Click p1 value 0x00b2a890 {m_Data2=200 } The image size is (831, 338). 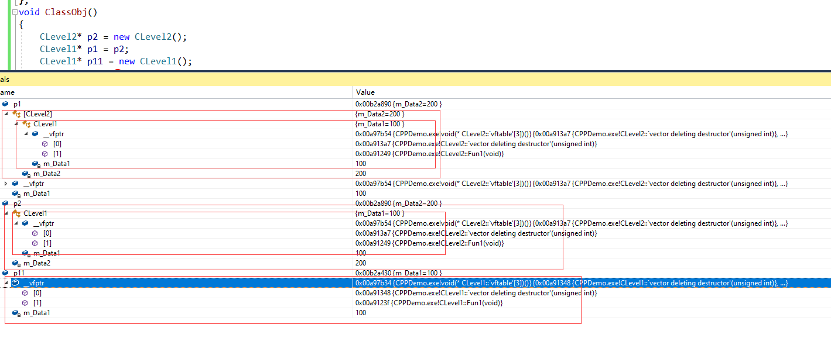pos(398,104)
